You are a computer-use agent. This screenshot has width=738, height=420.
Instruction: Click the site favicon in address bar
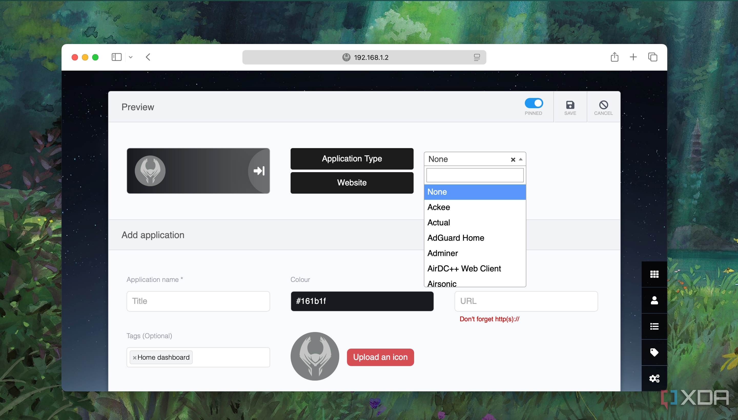point(346,57)
